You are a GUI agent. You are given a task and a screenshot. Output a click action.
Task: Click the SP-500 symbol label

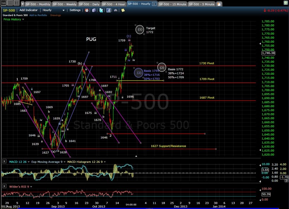[9, 11]
